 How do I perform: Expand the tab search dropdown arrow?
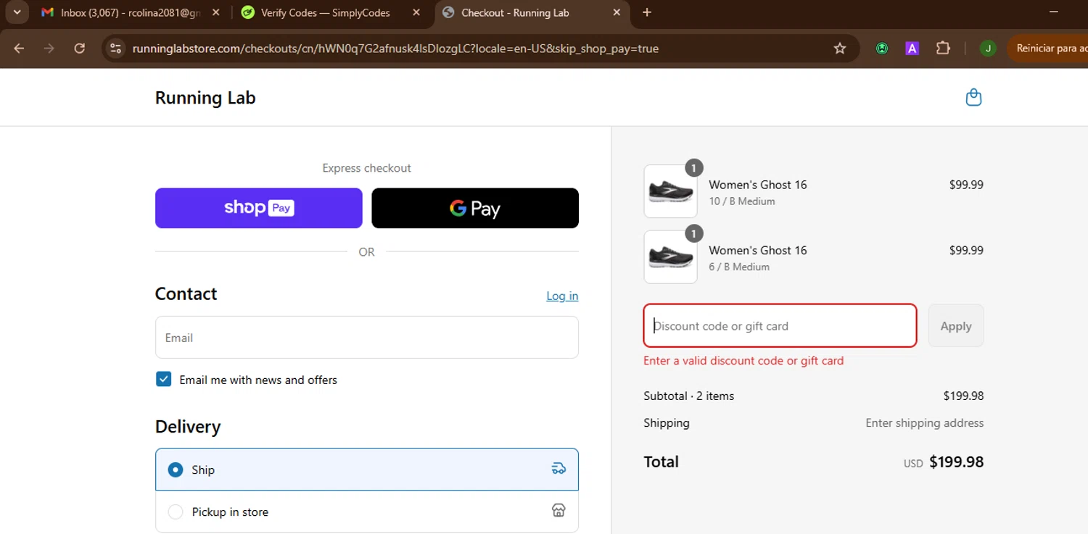pos(17,12)
